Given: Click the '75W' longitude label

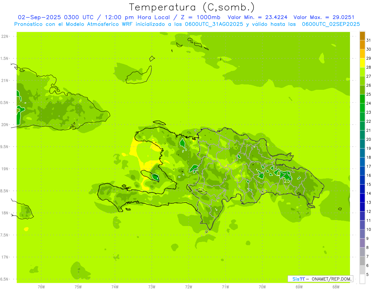Looking at the screenshot, I should pos(78,287).
